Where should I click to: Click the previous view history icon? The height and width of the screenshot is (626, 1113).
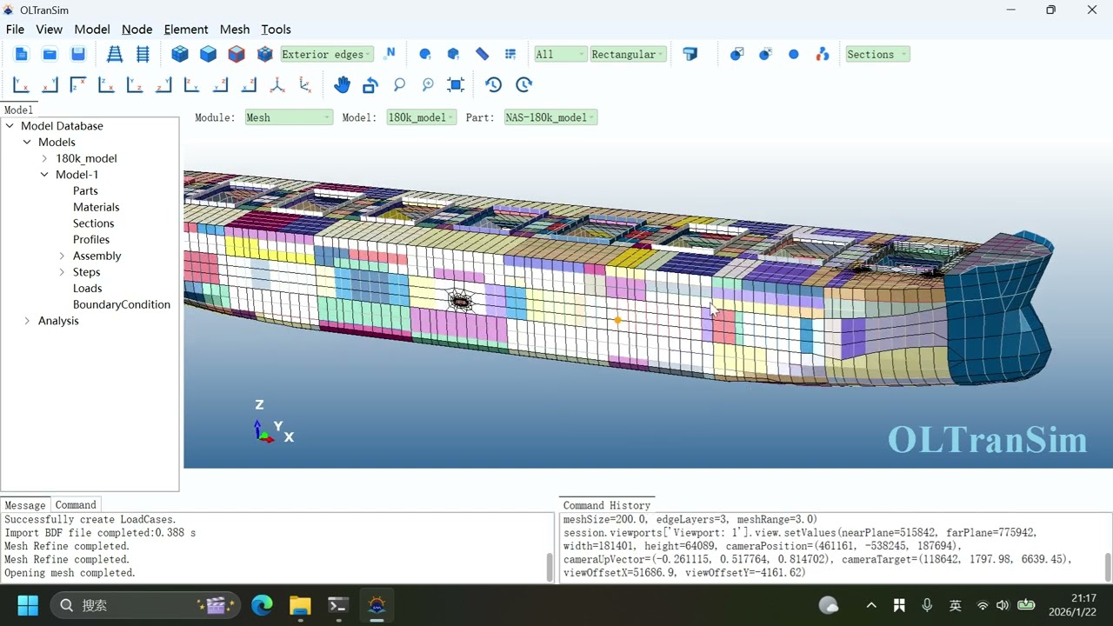(493, 84)
